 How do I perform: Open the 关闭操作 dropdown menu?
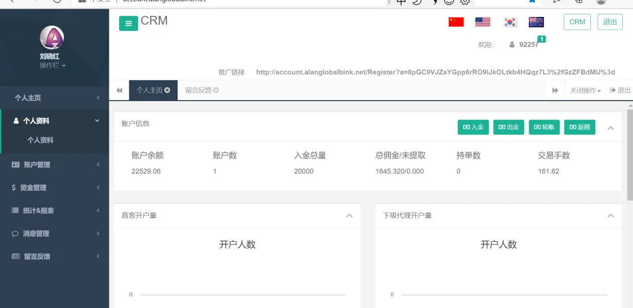tap(584, 89)
